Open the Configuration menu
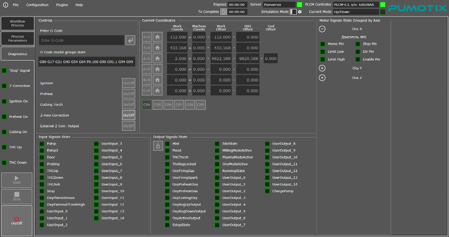 (x=37, y=4)
